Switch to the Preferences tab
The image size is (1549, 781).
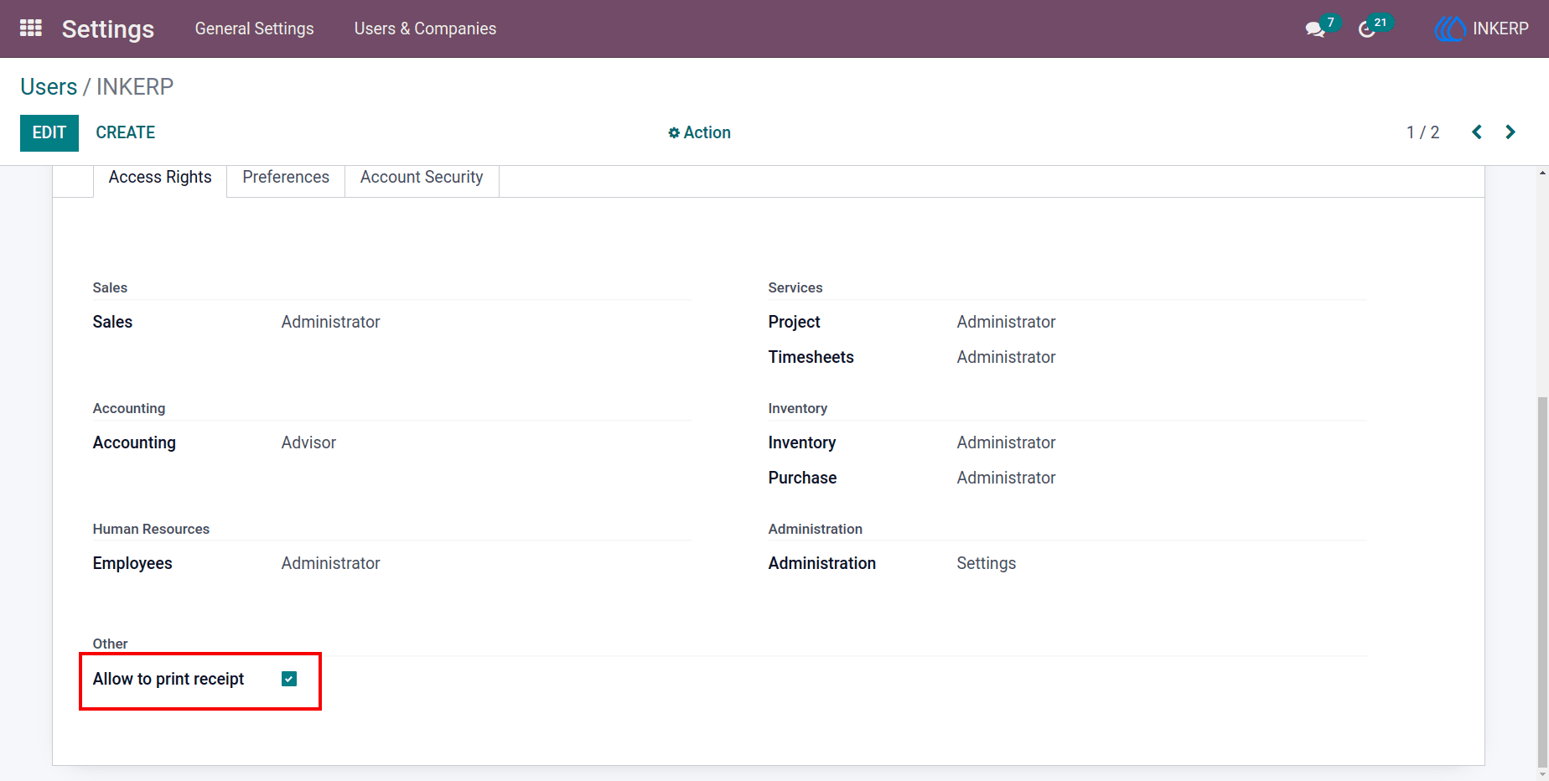click(x=286, y=178)
